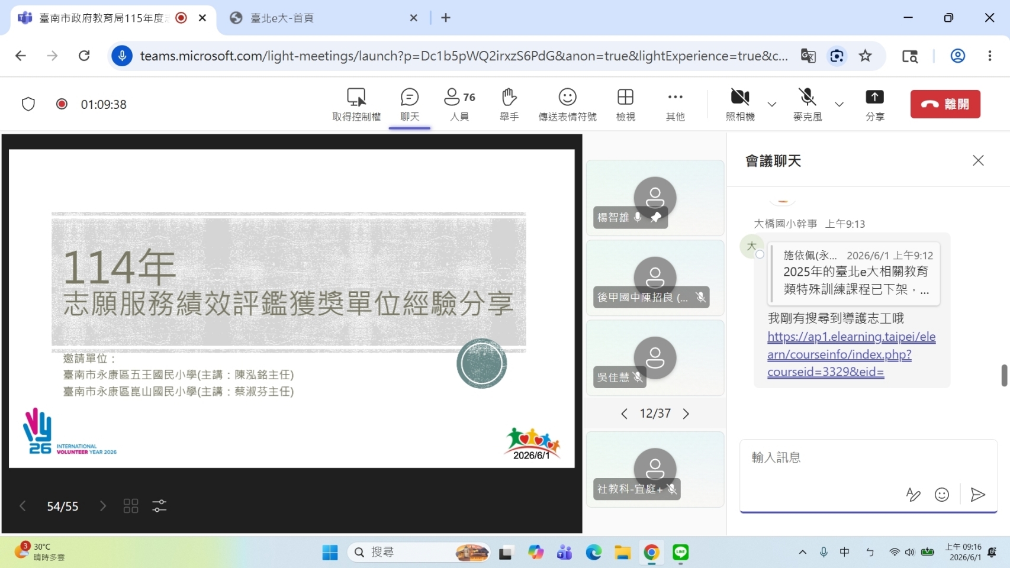The width and height of the screenshot is (1010, 568).
Task: Select 吳佳慧 participant tile
Action: click(x=655, y=357)
